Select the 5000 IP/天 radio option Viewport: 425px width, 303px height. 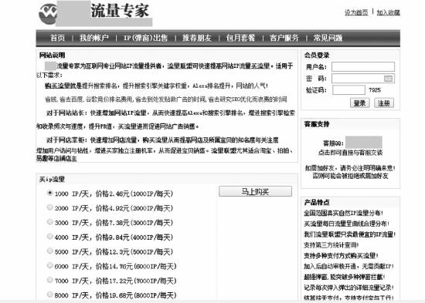pyautogui.click(x=50, y=251)
